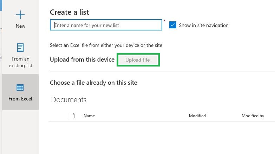The height and width of the screenshot is (154, 275).
Task: Click the Show in site navigation label
Action: [x=204, y=25]
